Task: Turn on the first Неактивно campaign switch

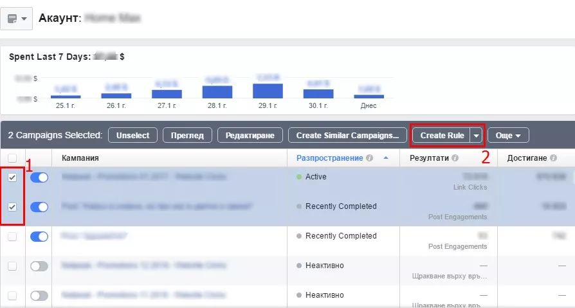Action: tap(39, 266)
